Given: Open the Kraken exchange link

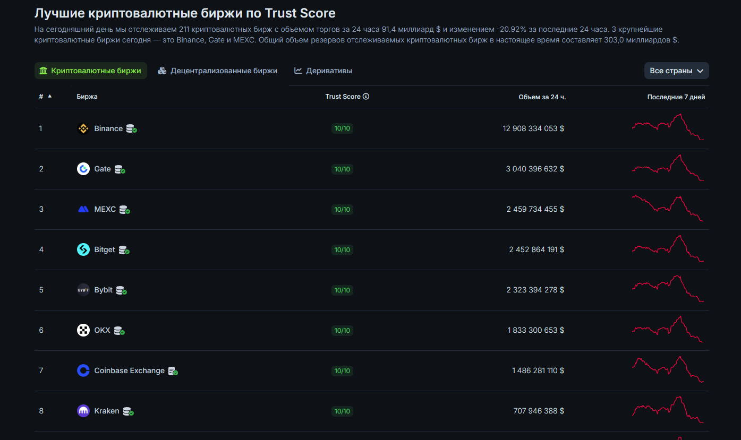Looking at the screenshot, I should click(x=107, y=411).
